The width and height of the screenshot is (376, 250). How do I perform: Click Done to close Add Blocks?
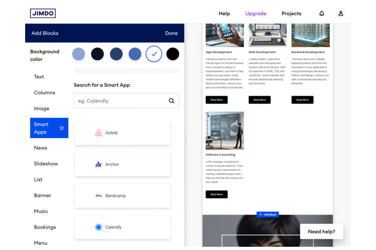pyautogui.click(x=171, y=33)
